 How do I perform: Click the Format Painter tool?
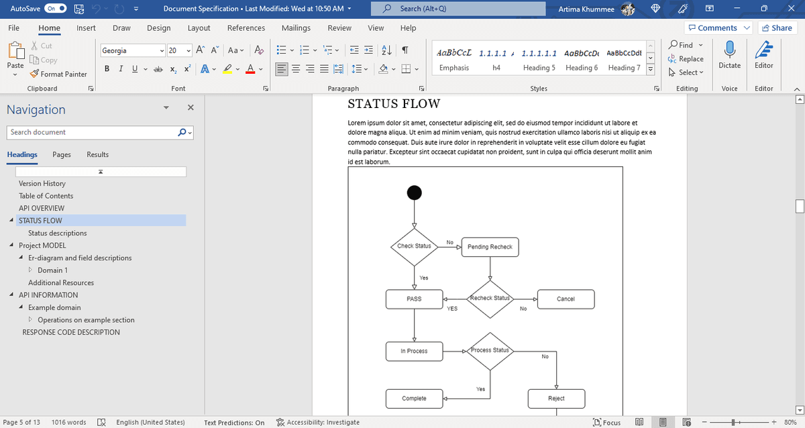click(x=59, y=74)
